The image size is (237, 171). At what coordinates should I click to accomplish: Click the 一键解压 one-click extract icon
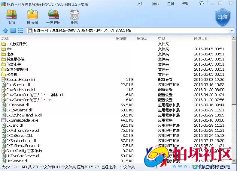53,14
